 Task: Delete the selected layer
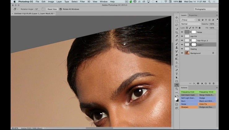click(x=214, y=83)
